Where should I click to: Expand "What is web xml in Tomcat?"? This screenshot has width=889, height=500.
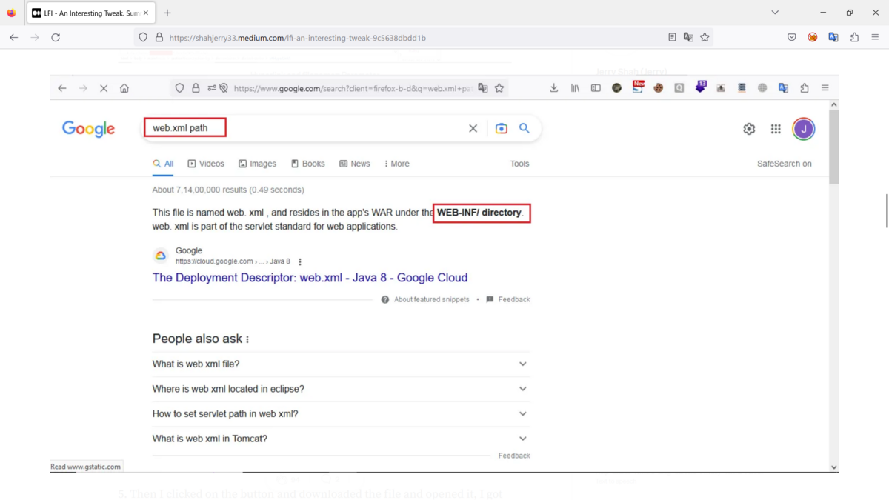pos(341,439)
